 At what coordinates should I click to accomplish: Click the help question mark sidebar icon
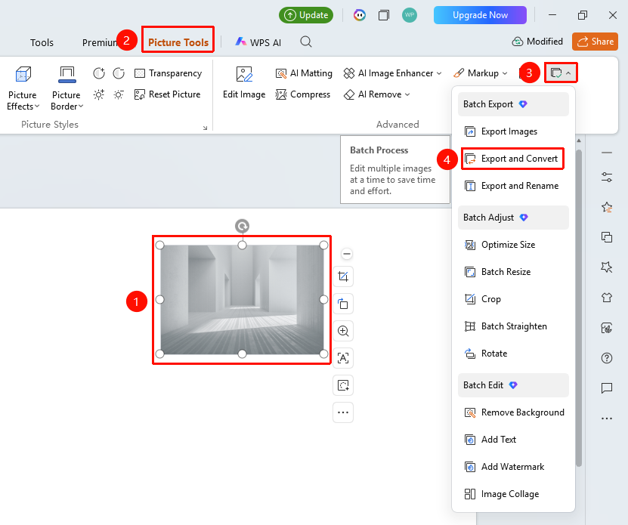607,358
